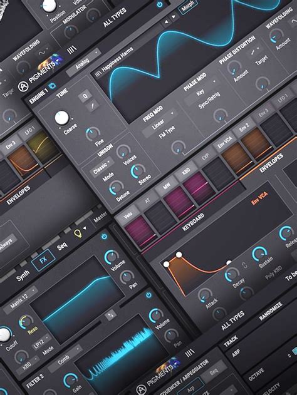Image resolution: width=297 pixels, height=395 pixels.
Task: Open the Phase Distortion Target dropdown
Action: point(256,51)
